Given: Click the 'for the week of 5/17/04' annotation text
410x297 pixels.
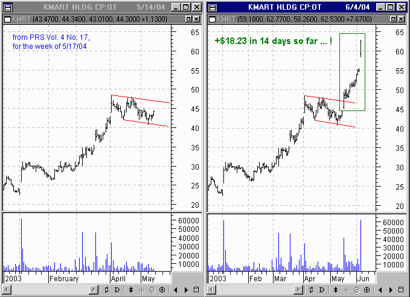Looking at the screenshot, I should 50,46.
